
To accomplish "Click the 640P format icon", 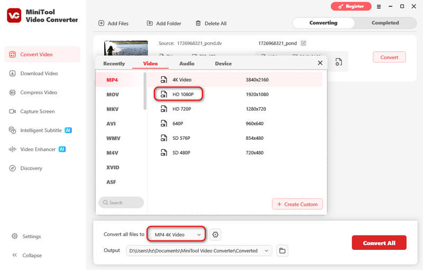I will click(x=164, y=123).
